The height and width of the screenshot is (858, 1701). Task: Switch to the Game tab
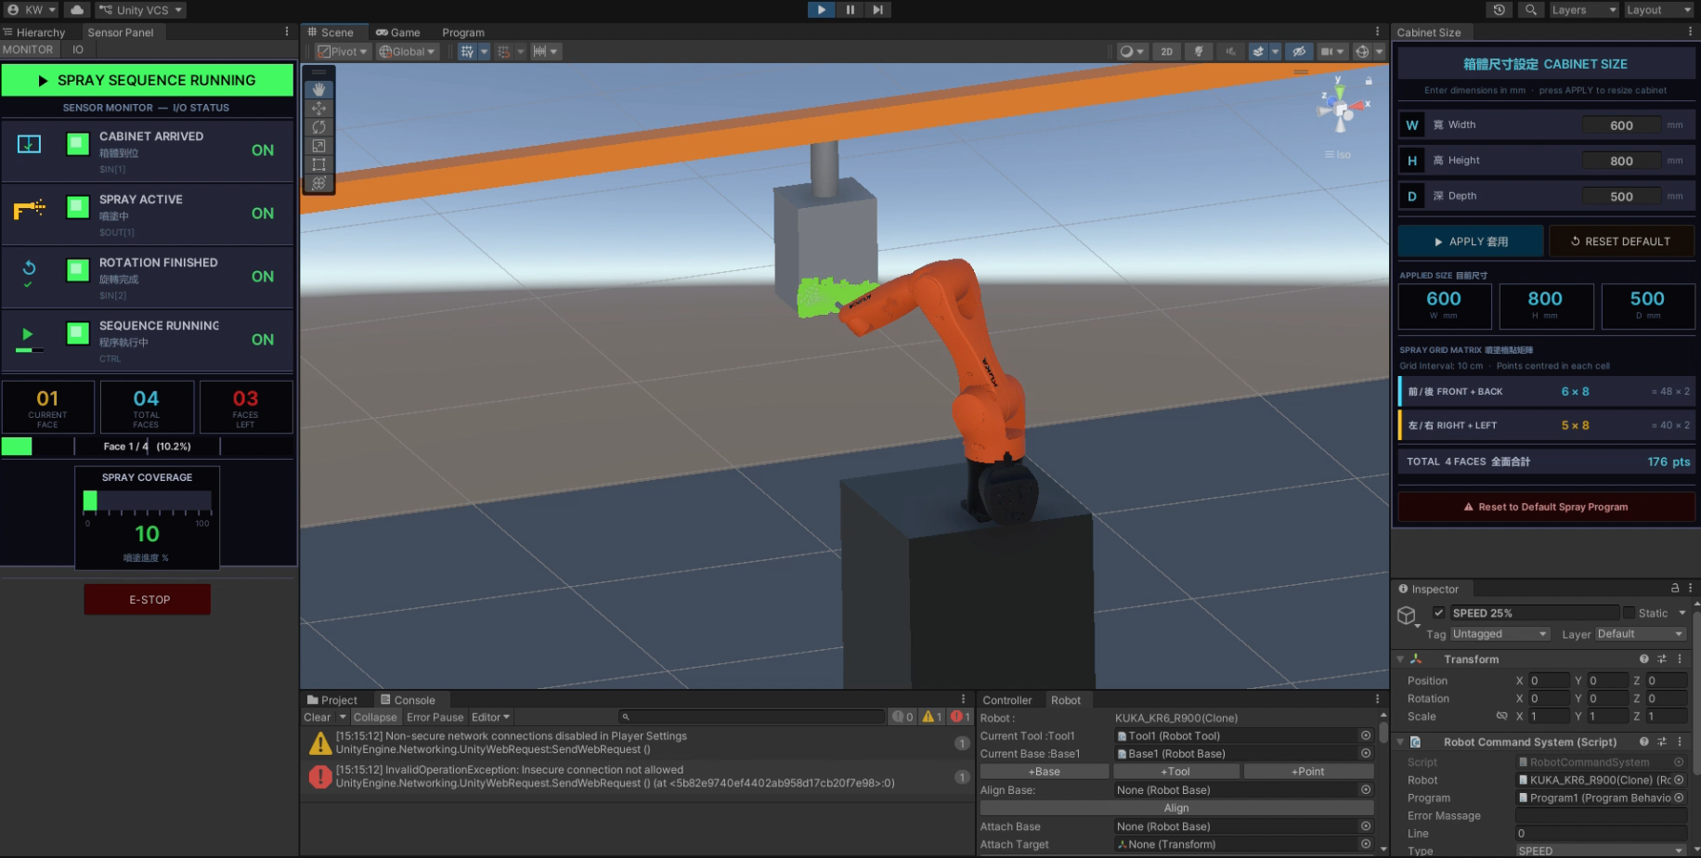click(x=398, y=32)
